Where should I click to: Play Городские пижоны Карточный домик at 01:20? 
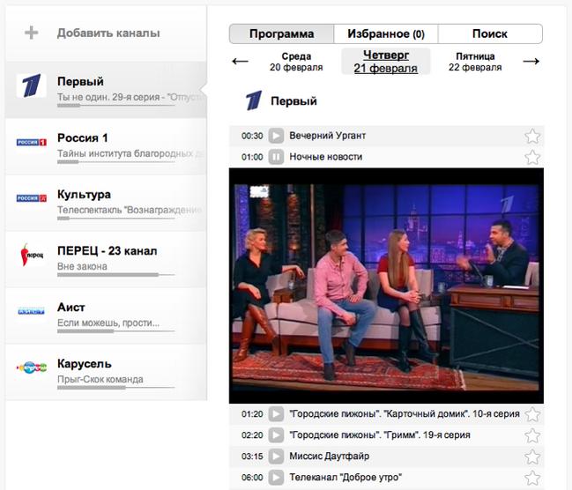pos(276,413)
